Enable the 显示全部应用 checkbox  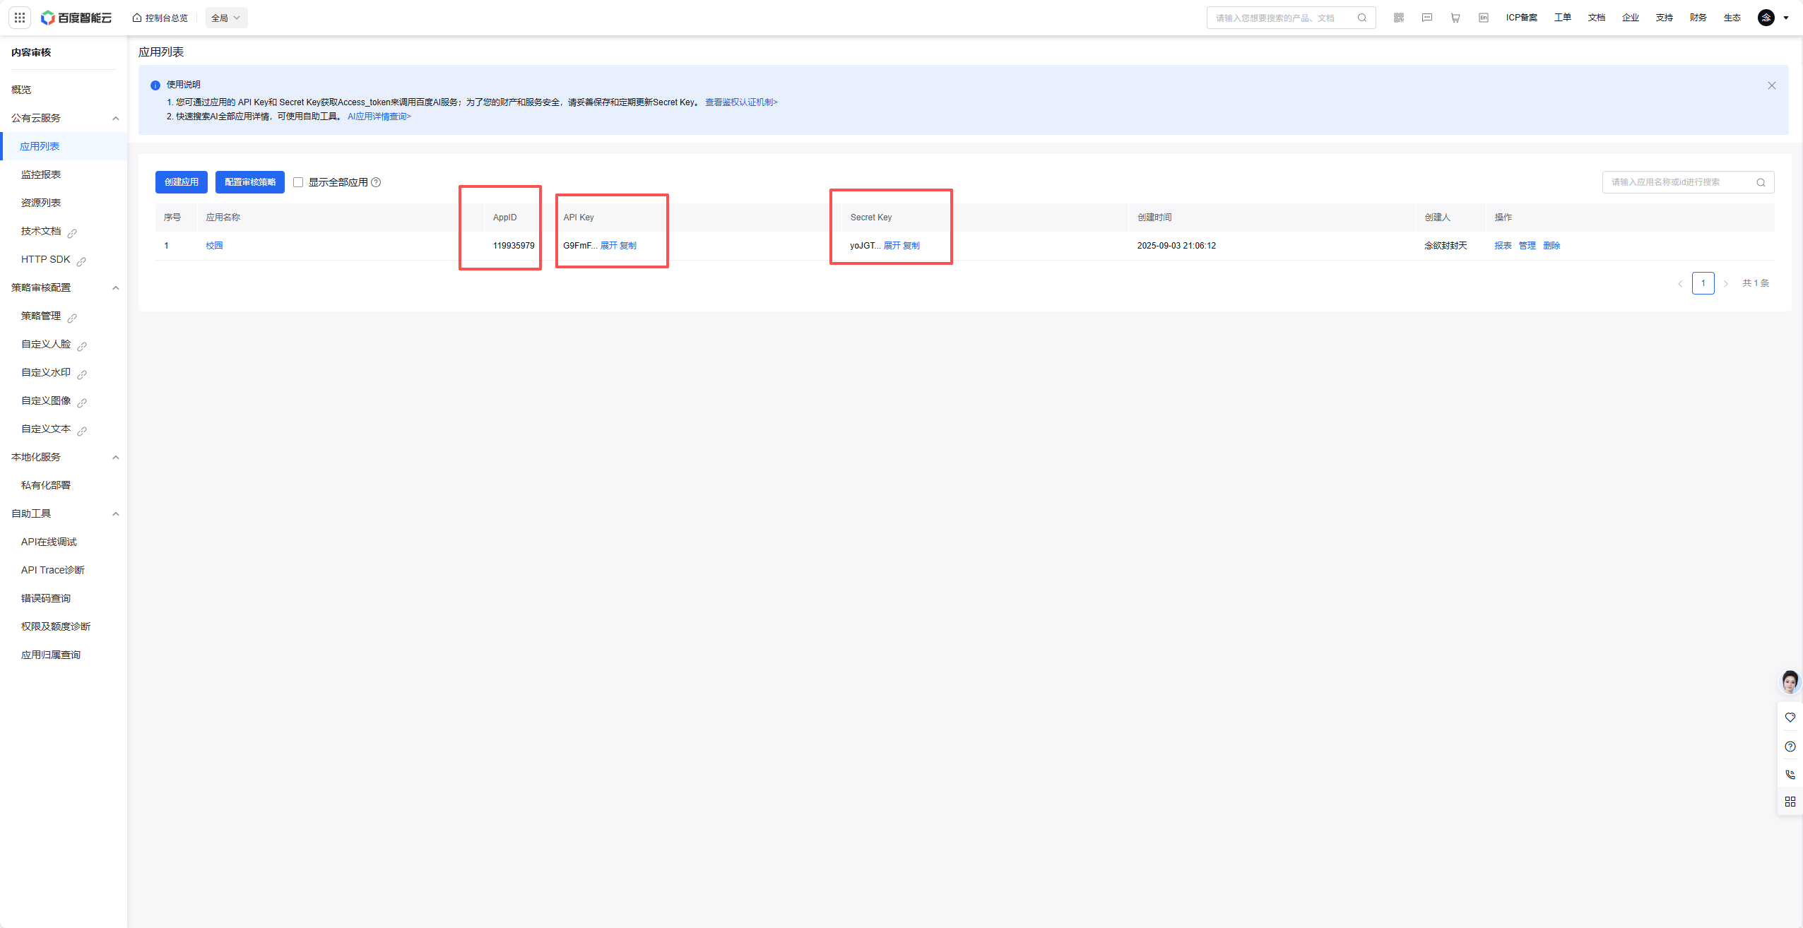tap(298, 182)
